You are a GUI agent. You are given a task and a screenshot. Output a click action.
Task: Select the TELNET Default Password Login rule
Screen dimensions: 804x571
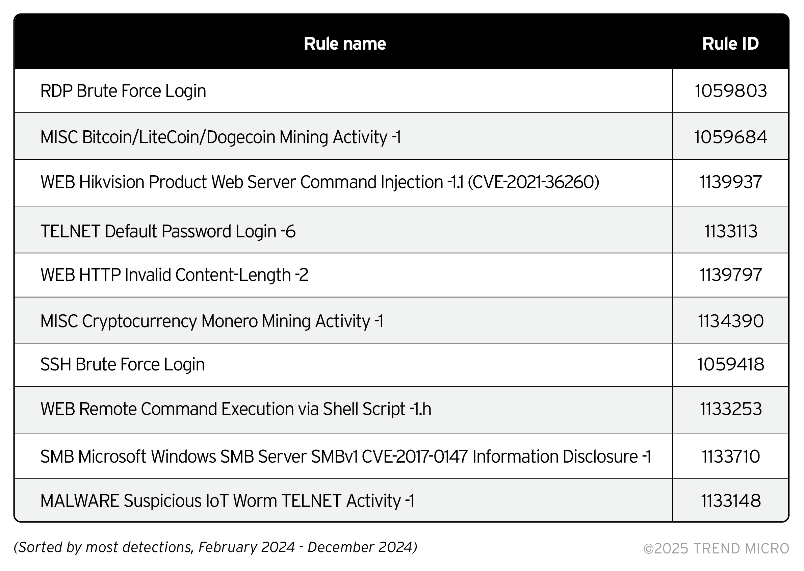pos(168,231)
